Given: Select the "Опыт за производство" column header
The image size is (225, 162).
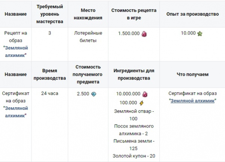Looking at the screenshot, I should [192, 14].
